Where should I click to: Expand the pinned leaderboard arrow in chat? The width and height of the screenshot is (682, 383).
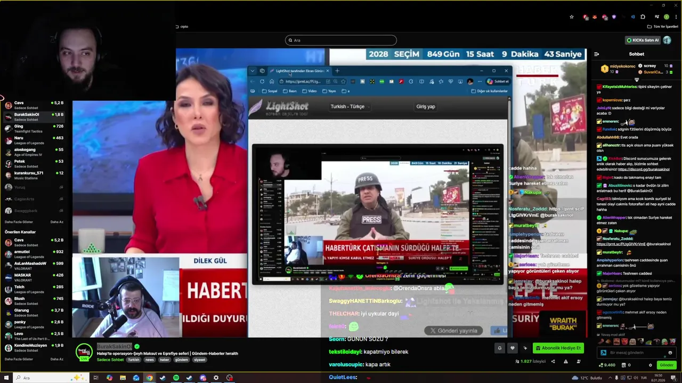point(636,80)
